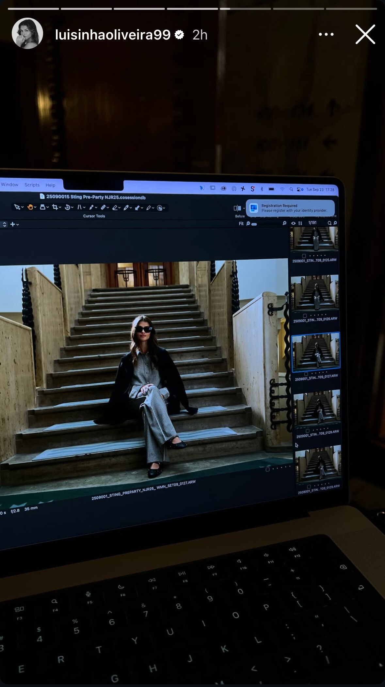Close the Instagram story with X
This screenshot has width=385, height=687.
coord(365,34)
